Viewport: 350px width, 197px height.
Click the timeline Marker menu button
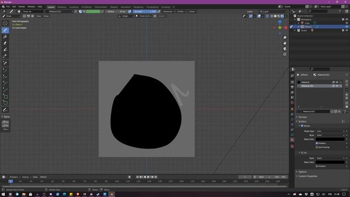point(44,177)
